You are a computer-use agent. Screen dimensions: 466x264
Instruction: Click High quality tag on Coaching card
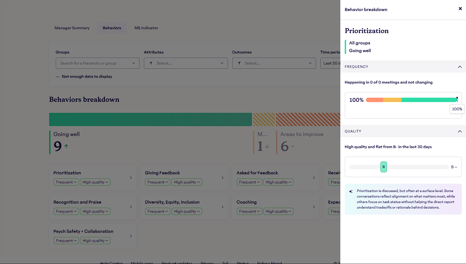tap(278, 211)
